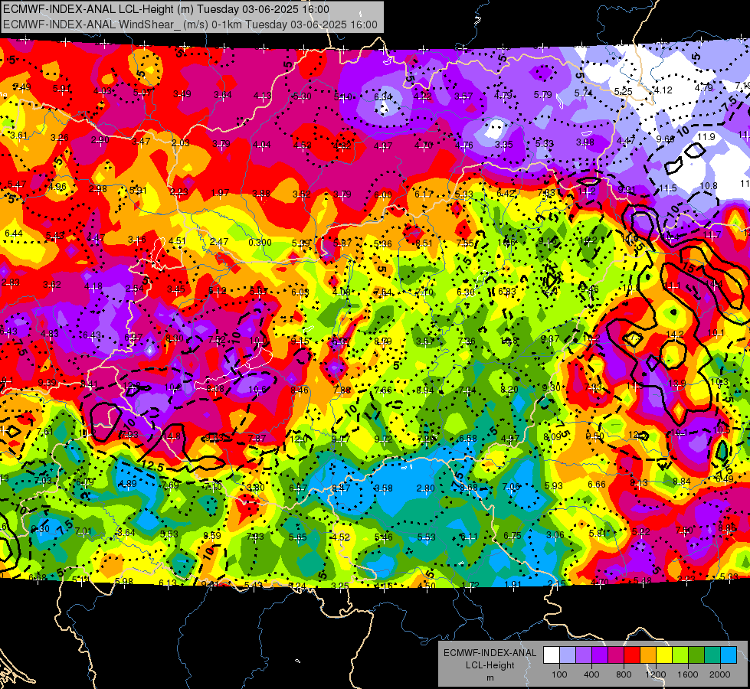Viewport: 750px width, 689px height.
Task: Click the 800 label in the legend
Action: point(624,674)
